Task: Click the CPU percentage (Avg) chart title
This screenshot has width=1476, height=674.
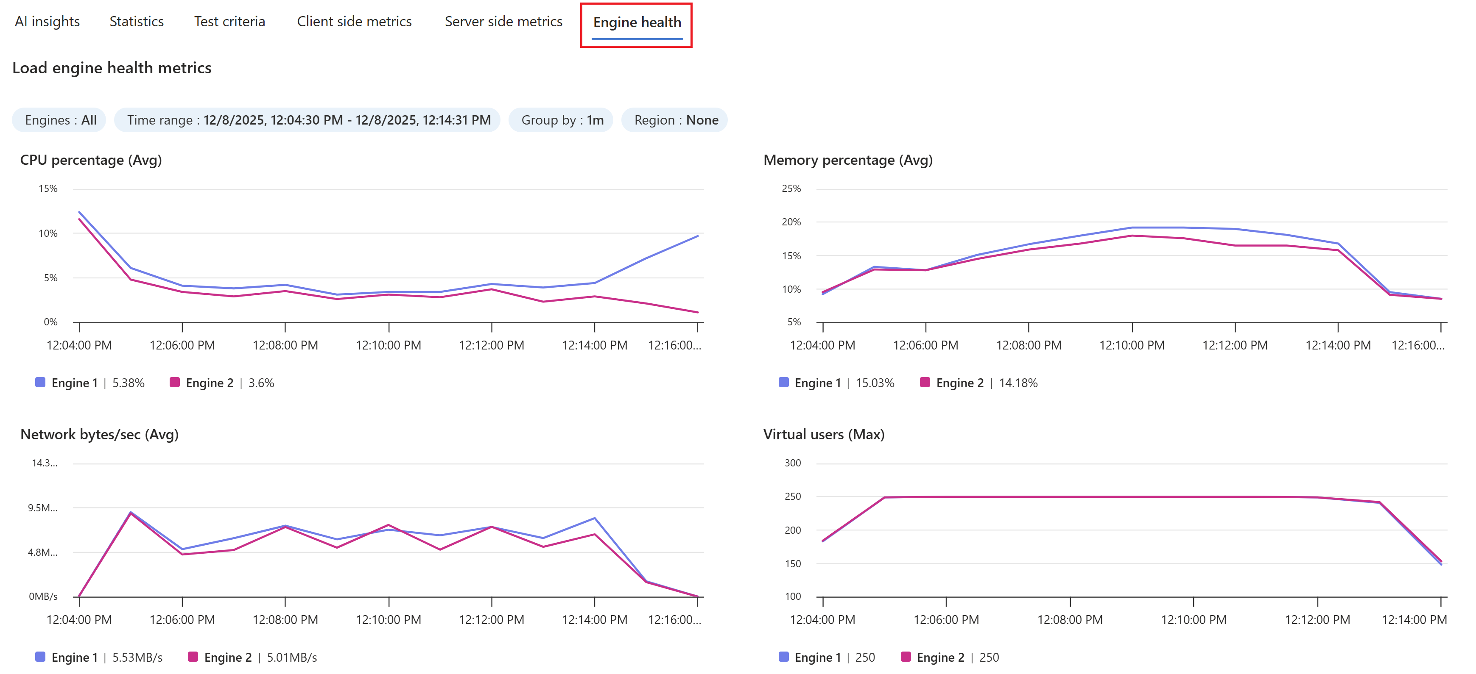Action: (90, 160)
